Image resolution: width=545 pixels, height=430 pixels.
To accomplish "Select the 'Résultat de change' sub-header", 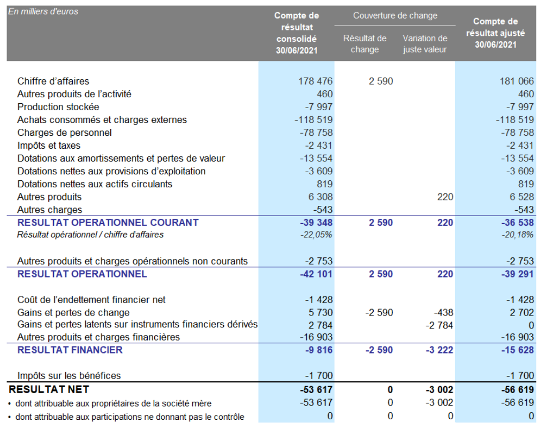I will point(365,44).
